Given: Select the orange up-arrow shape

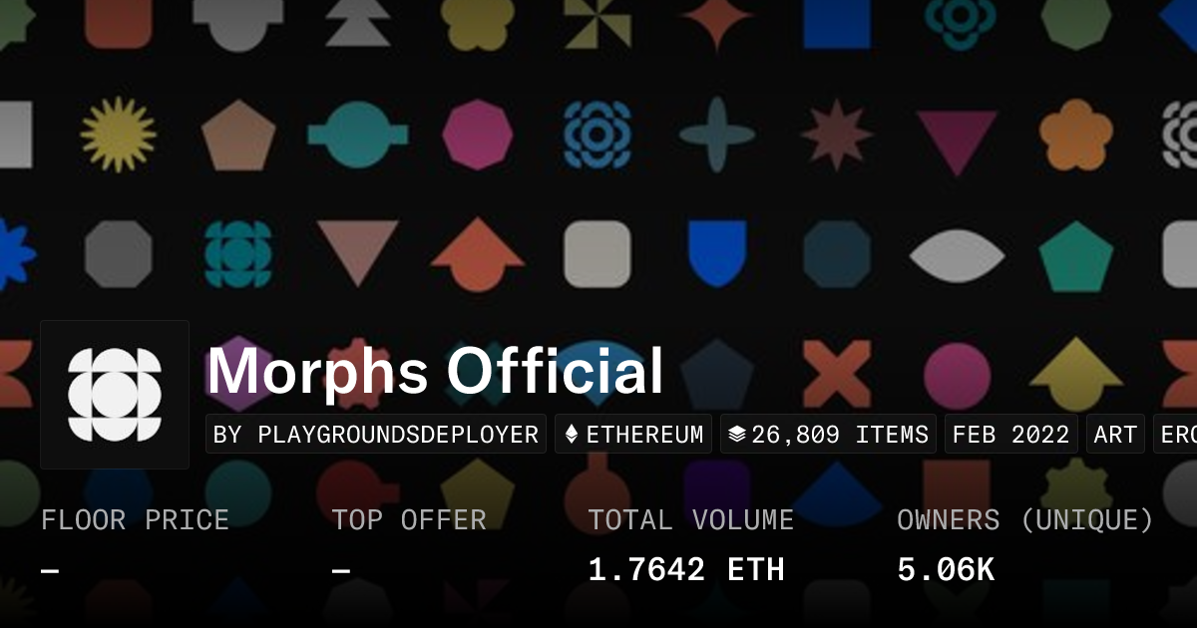Looking at the screenshot, I should coord(478,254).
